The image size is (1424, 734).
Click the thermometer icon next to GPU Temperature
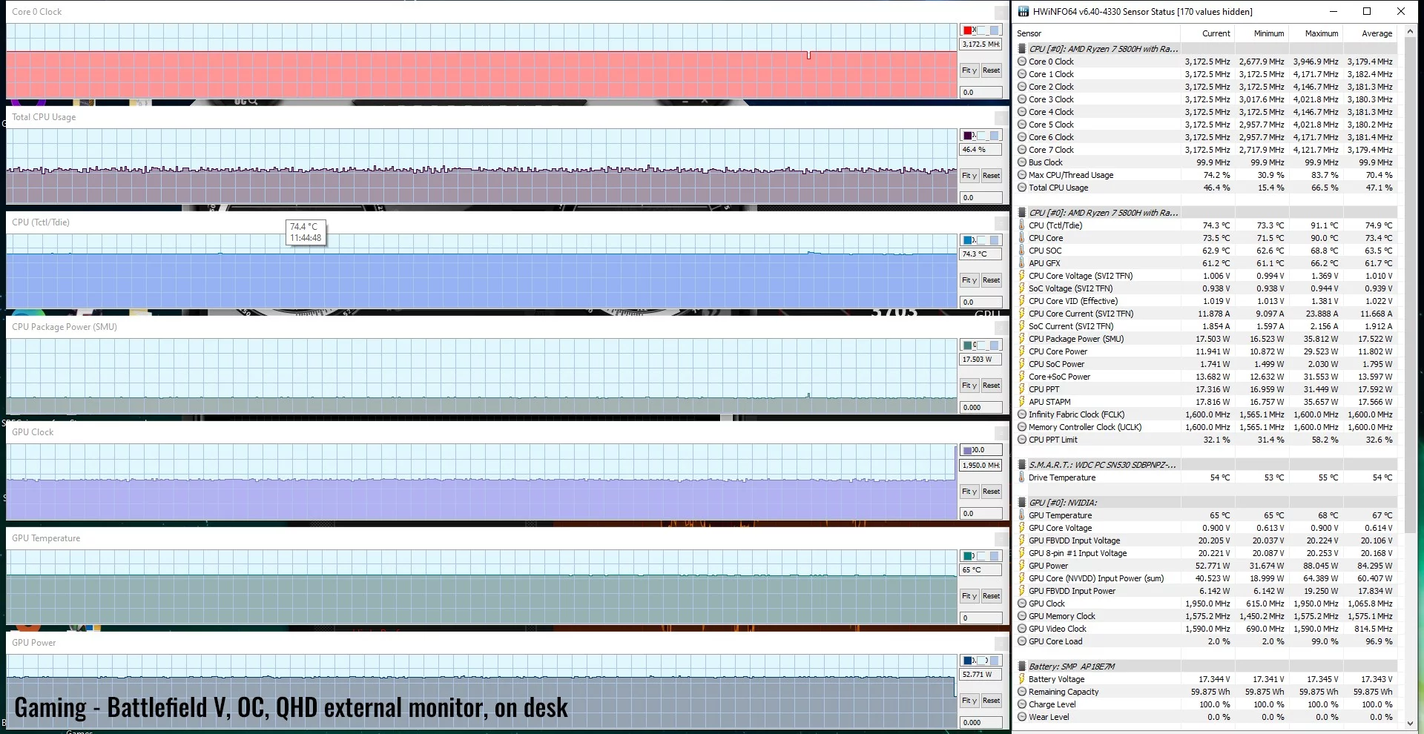1022,515
